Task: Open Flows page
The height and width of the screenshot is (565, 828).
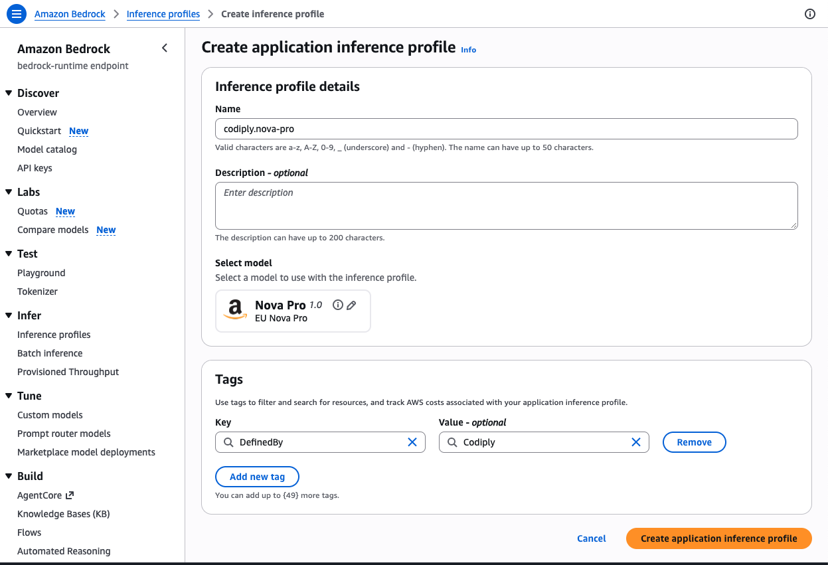Action: (x=29, y=532)
